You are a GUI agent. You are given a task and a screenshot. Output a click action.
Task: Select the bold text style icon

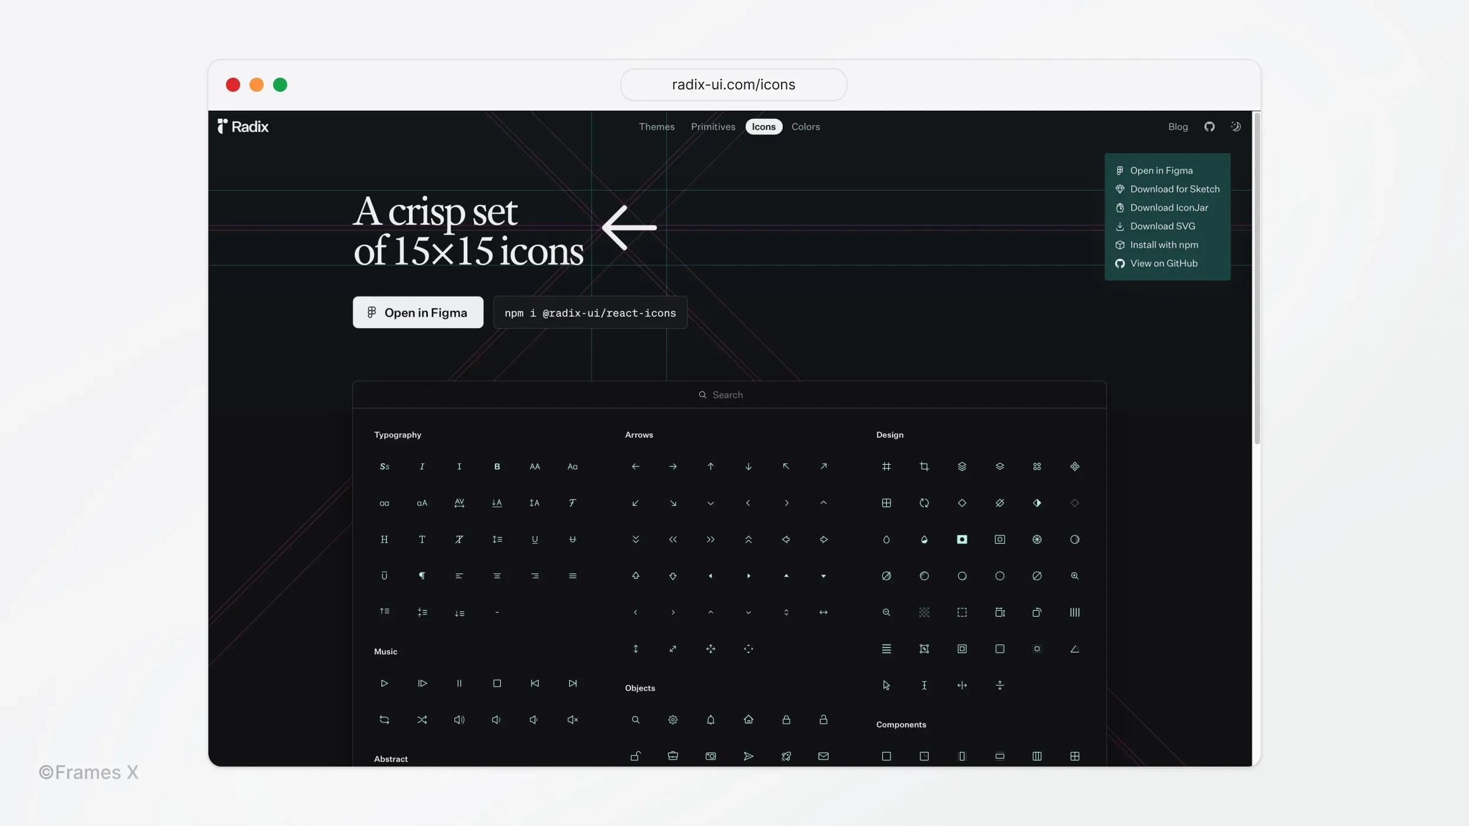(497, 466)
